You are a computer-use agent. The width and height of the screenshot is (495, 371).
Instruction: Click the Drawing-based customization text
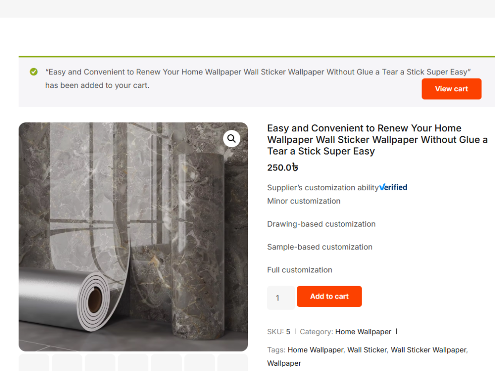[x=321, y=224]
